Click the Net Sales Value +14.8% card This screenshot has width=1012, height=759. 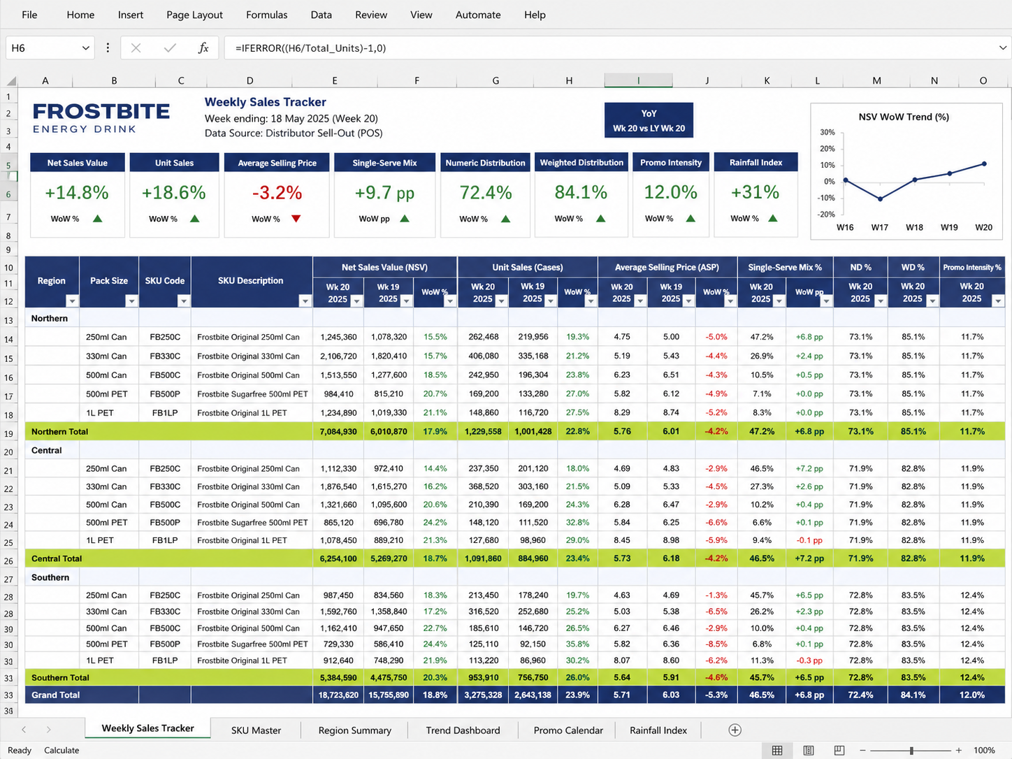(77, 195)
